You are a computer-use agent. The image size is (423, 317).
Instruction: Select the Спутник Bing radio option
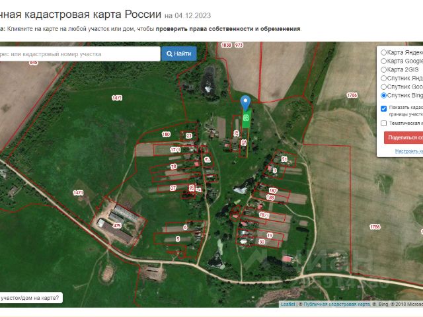coord(384,95)
